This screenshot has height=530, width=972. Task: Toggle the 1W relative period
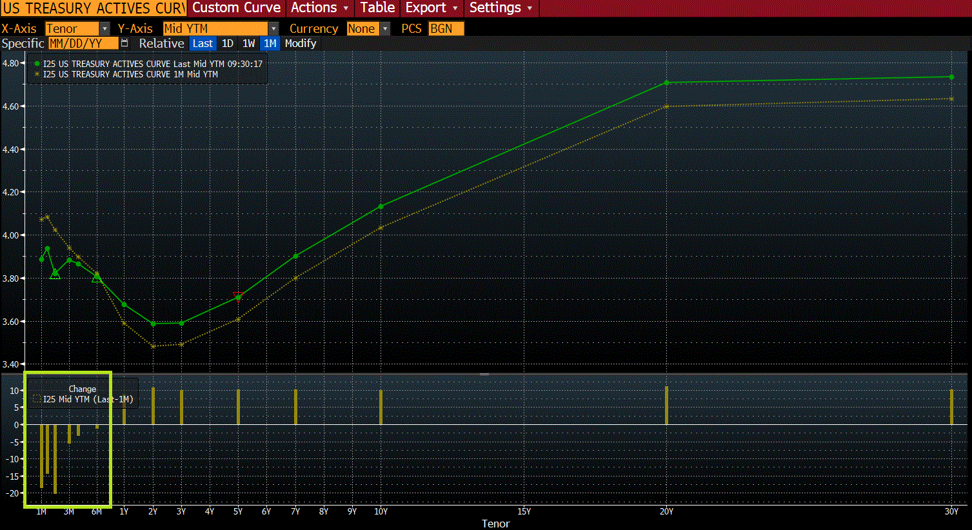(x=248, y=43)
